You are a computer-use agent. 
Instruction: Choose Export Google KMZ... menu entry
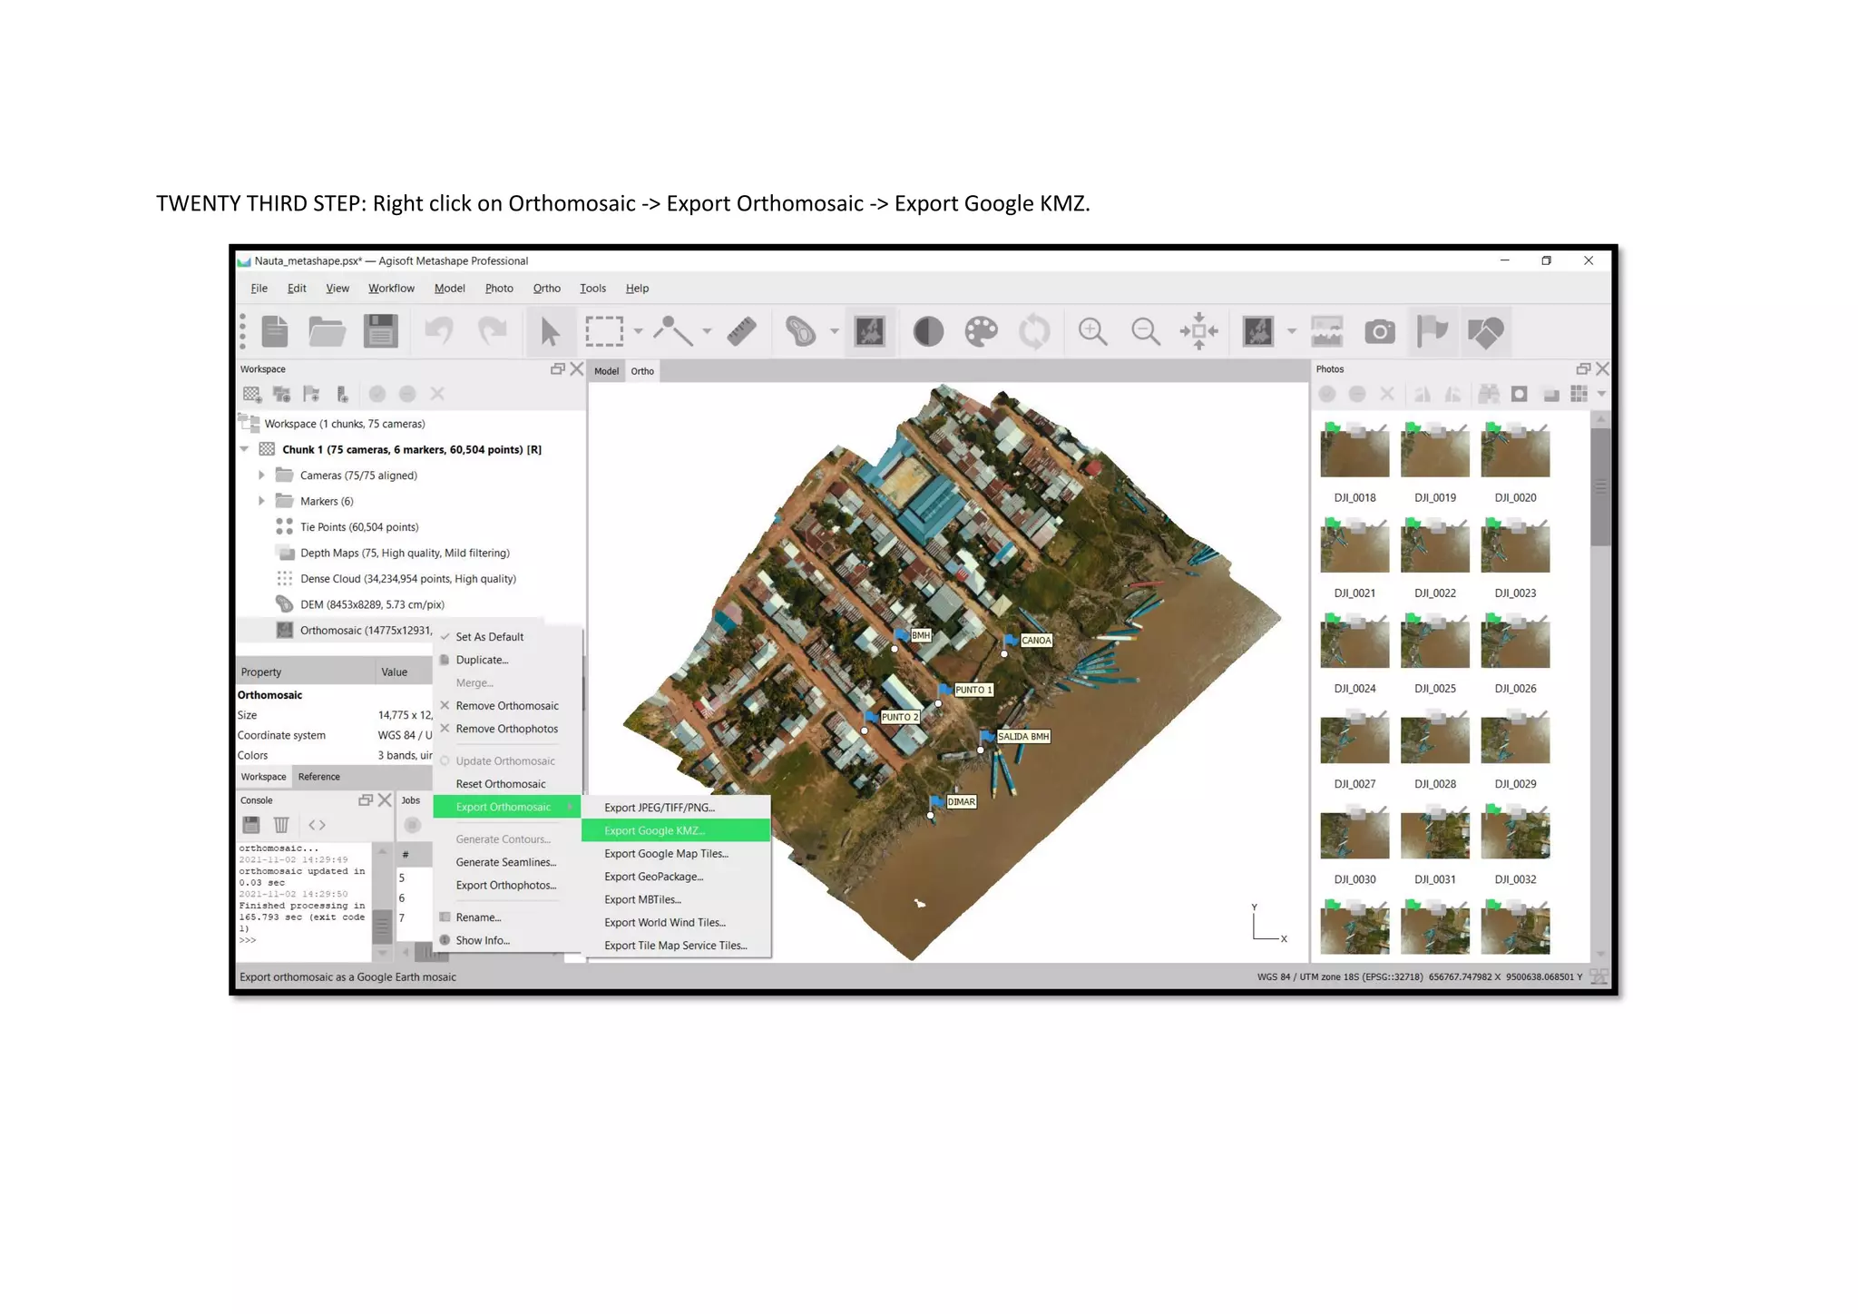(676, 830)
